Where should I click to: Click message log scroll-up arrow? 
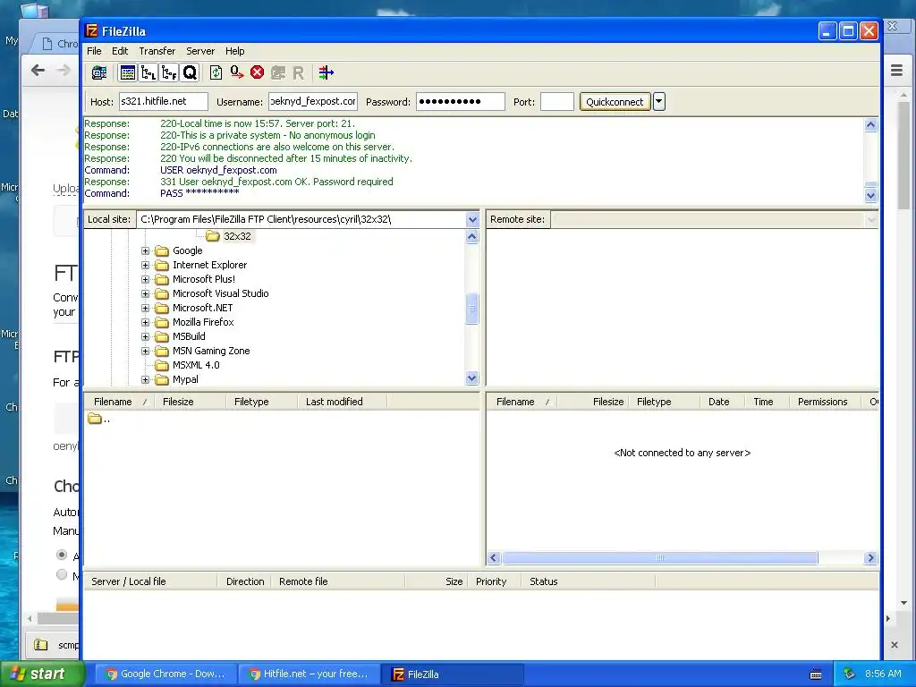coord(871,124)
